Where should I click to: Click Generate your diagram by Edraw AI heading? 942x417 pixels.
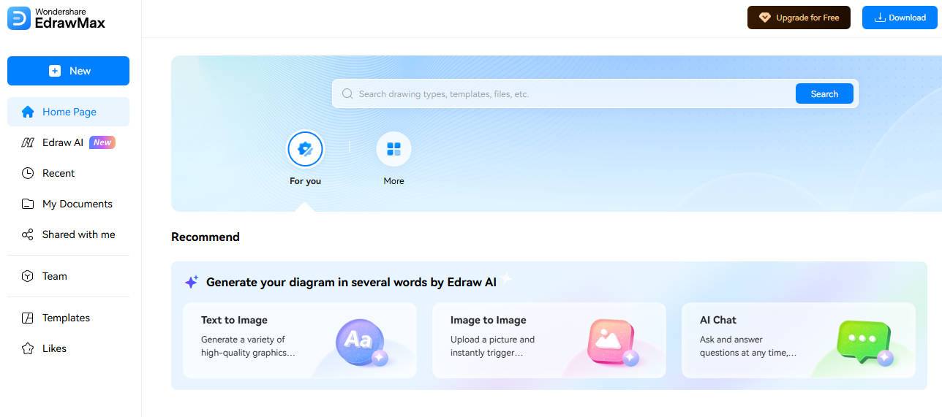point(351,282)
